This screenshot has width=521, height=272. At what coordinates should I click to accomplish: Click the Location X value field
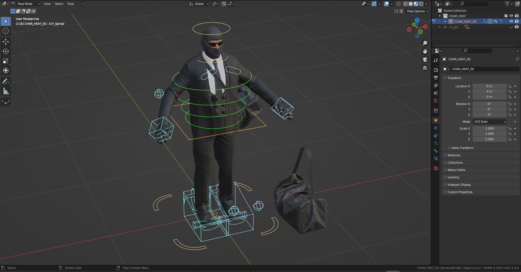(x=489, y=86)
